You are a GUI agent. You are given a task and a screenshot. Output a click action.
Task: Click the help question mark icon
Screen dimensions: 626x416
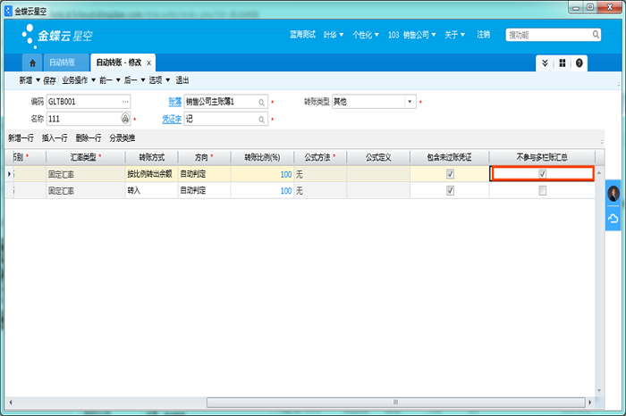pyautogui.click(x=579, y=63)
